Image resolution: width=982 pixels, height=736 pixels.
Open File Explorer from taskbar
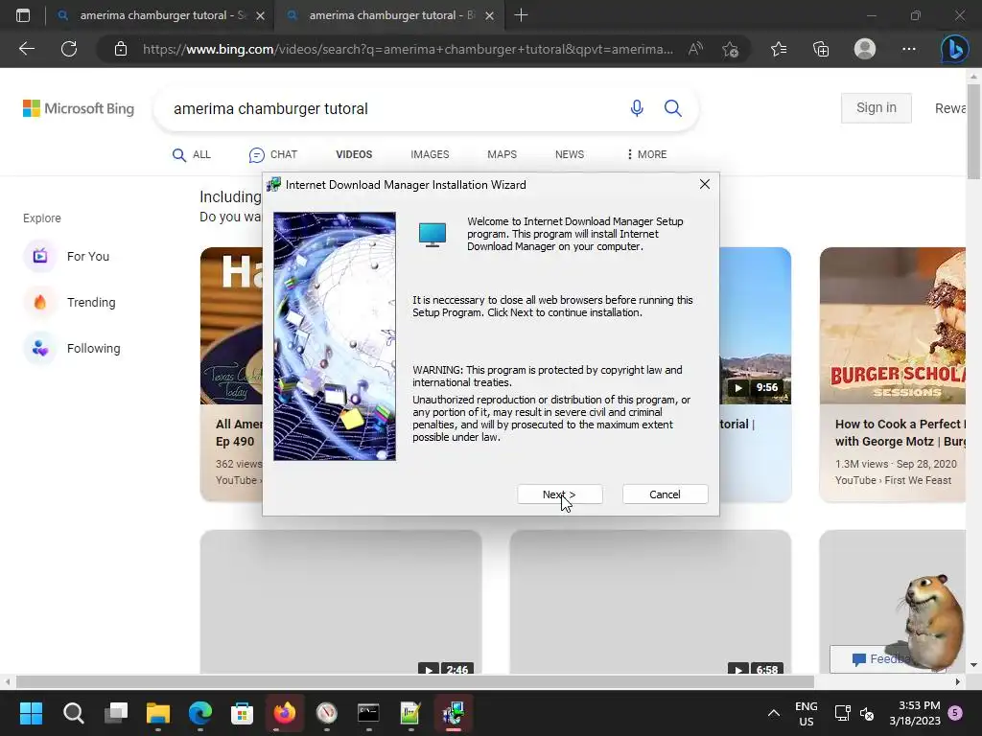pyautogui.click(x=158, y=713)
